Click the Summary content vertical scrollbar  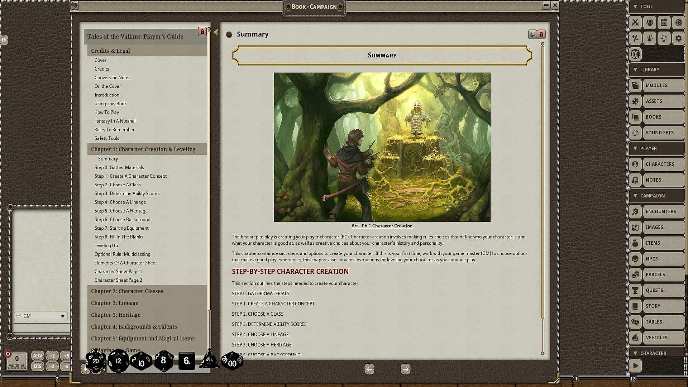pyautogui.click(x=543, y=179)
